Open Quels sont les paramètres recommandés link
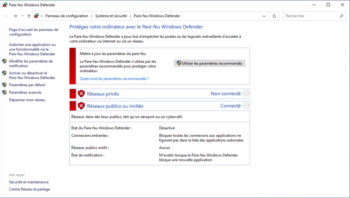Screen dimensions: 350x198 (x=114, y=78)
